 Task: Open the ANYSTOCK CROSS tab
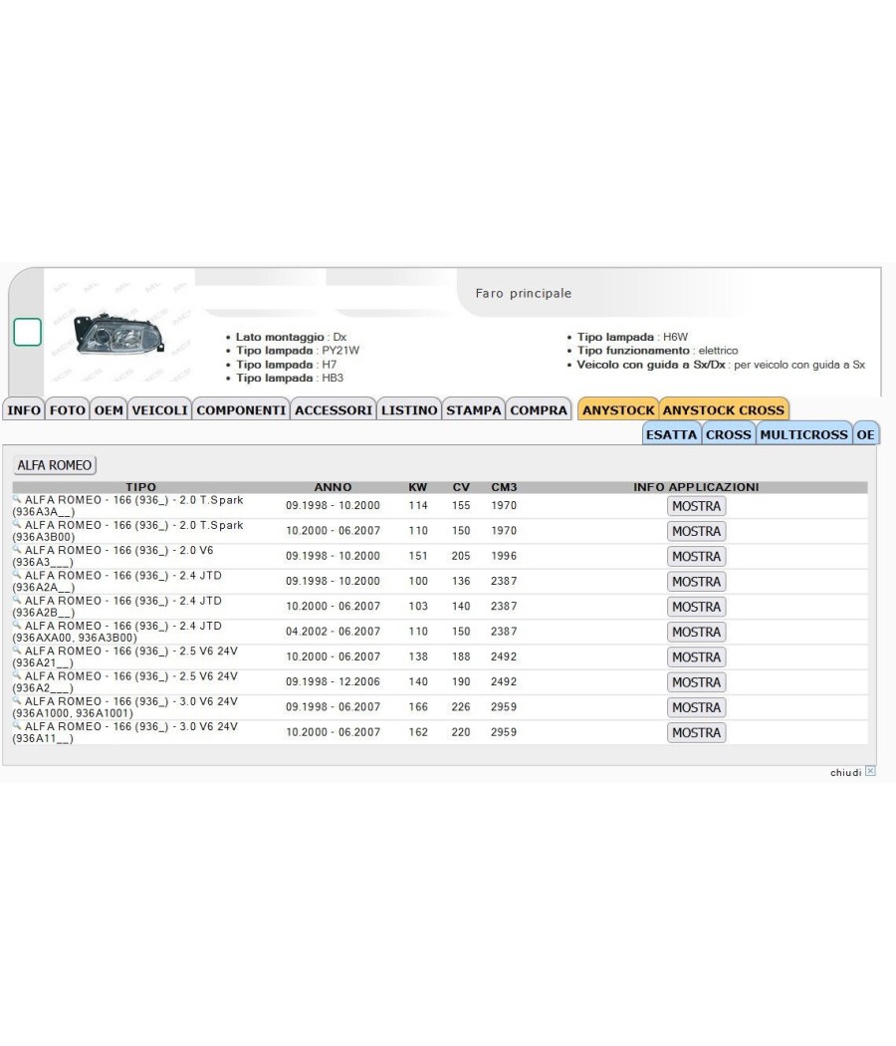(724, 409)
